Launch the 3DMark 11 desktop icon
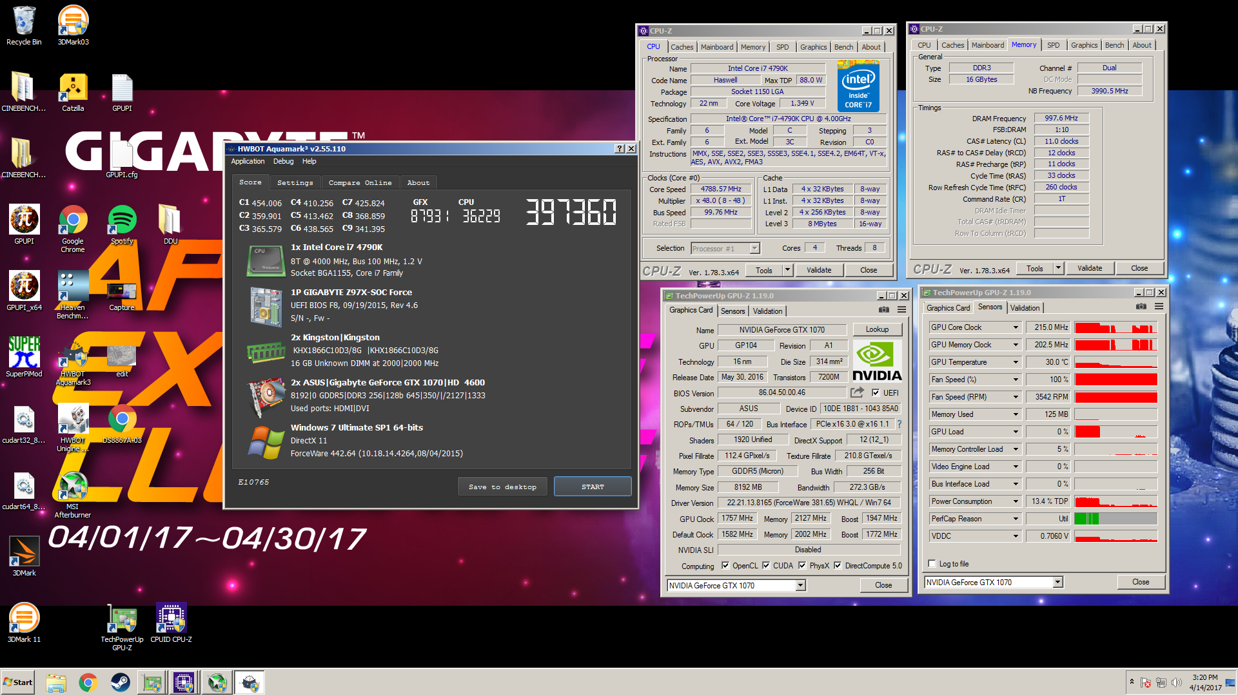This screenshot has height=696, width=1238. 24,623
